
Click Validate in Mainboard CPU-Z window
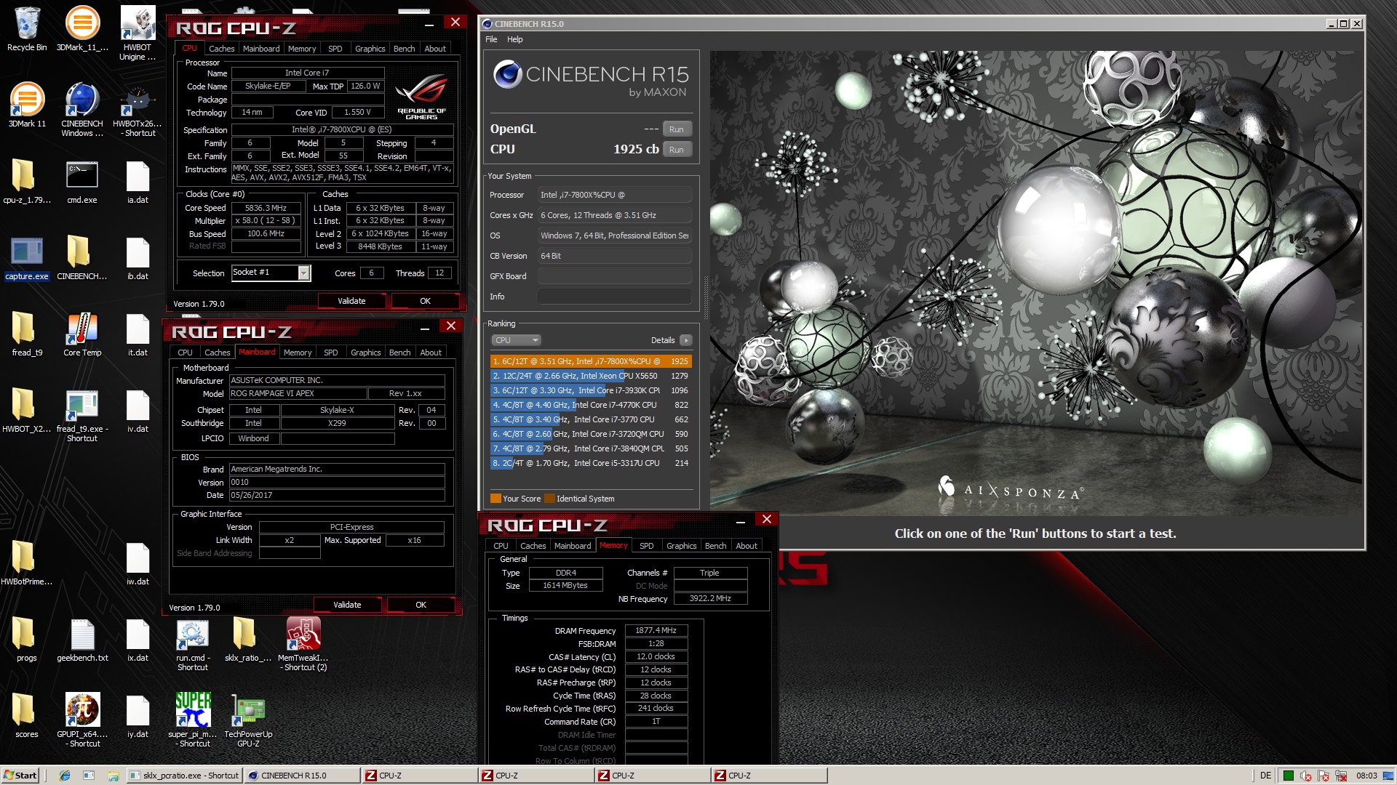pos(347,605)
